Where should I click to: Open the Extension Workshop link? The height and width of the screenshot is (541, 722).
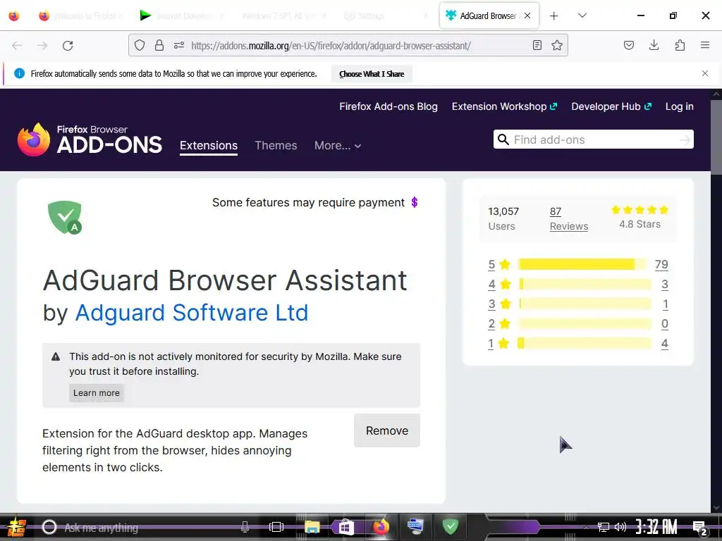point(504,106)
